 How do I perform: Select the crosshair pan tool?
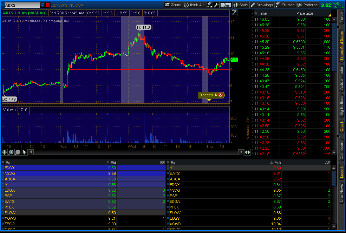coord(4,152)
